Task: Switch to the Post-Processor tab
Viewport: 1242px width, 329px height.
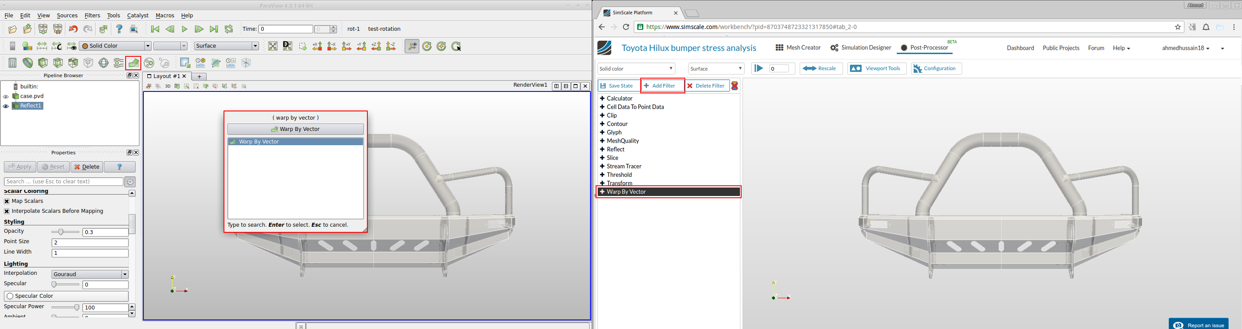Action: click(x=924, y=48)
